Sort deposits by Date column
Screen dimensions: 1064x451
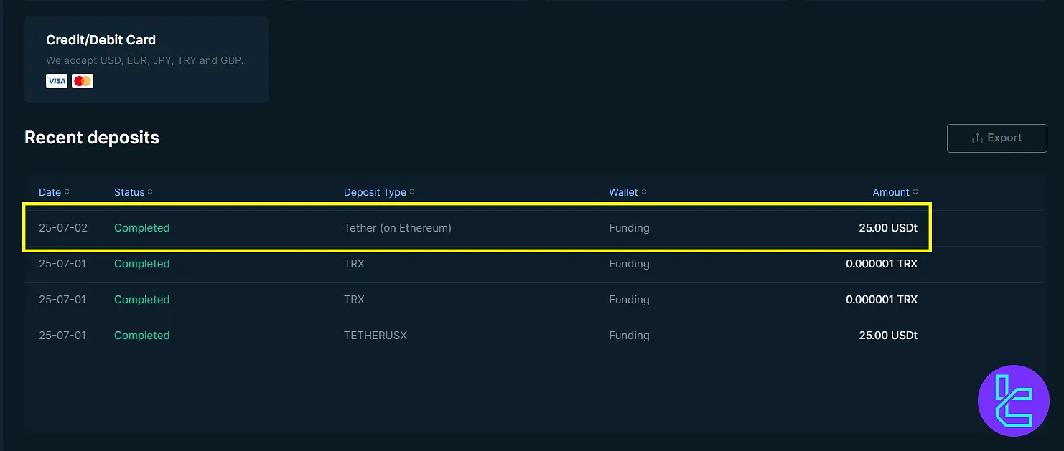pyautogui.click(x=54, y=192)
